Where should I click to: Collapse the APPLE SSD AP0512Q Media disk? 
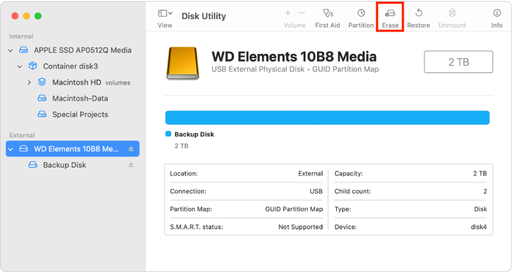pos(11,51)
